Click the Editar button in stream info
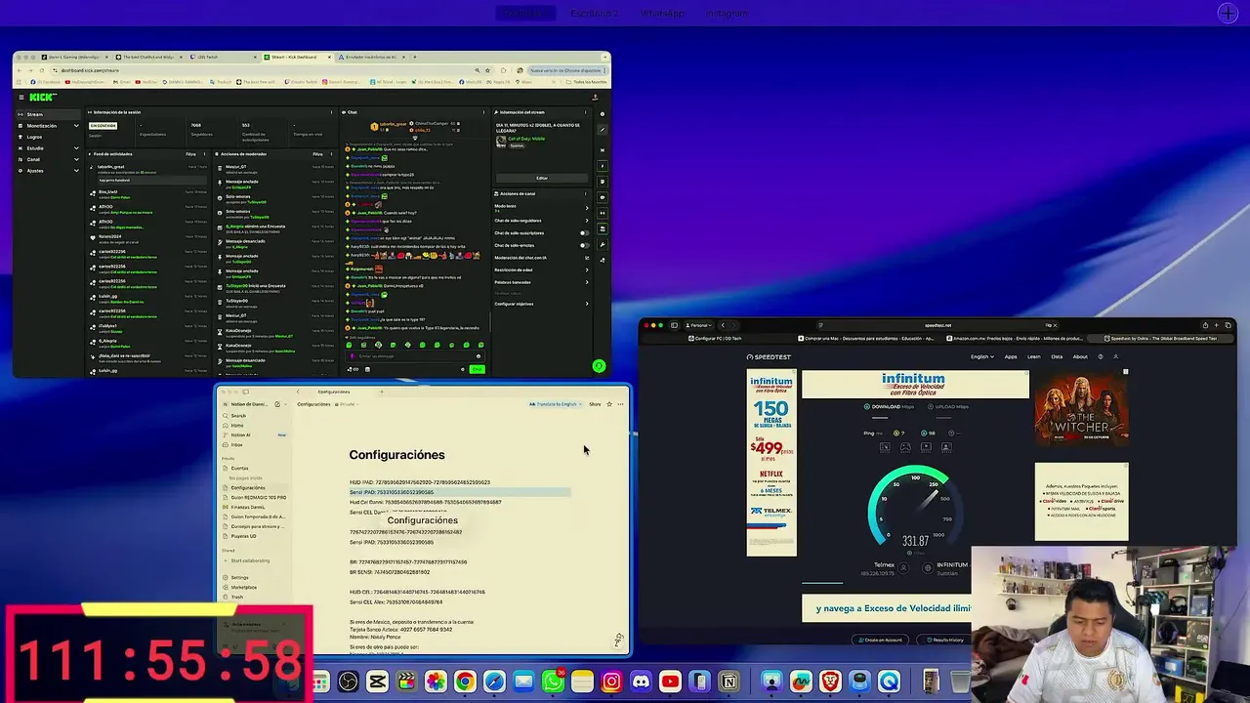1250x703 pixels. [x=542, y=178]
